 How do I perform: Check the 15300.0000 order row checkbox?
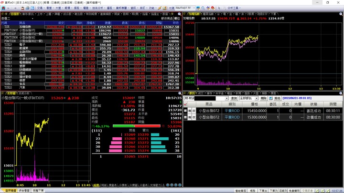point(185,117)
